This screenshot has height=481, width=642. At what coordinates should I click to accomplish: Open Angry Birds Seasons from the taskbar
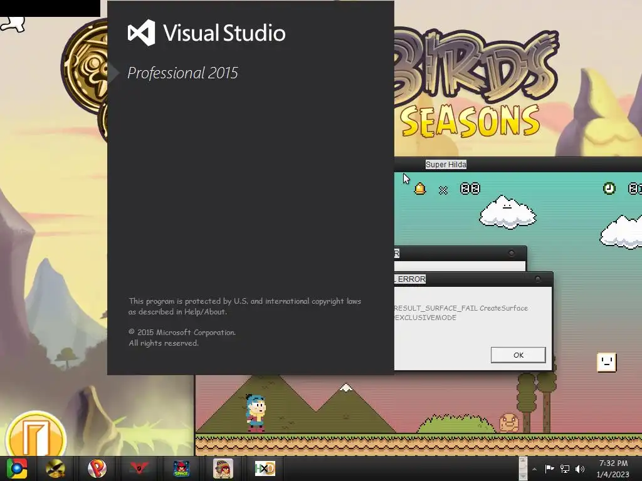coord(223,468)
